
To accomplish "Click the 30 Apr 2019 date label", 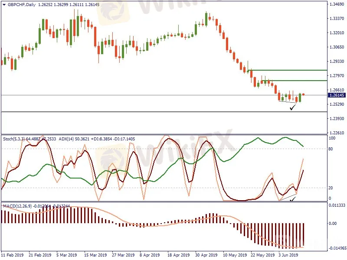I will (206, 255).
